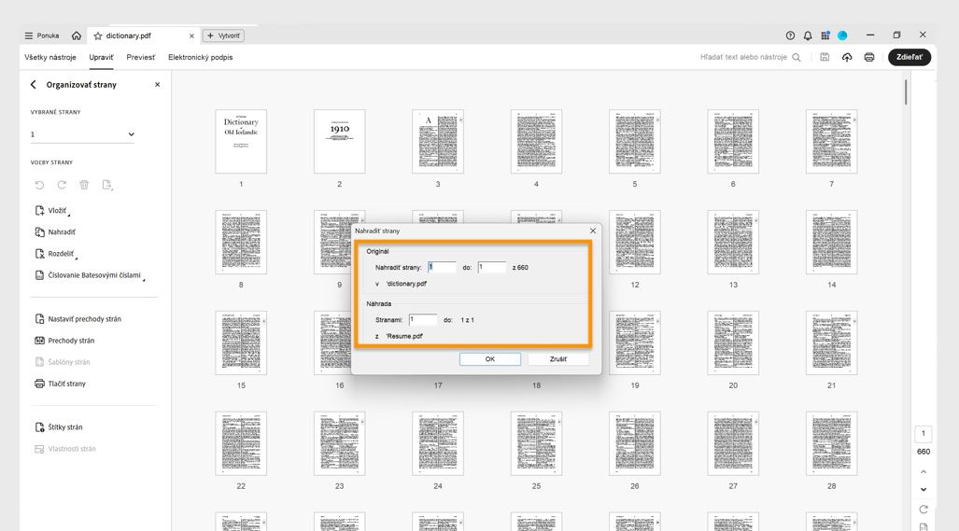
Task: Click the Stranami replacement page field
Action: click(x=423, y=319)
